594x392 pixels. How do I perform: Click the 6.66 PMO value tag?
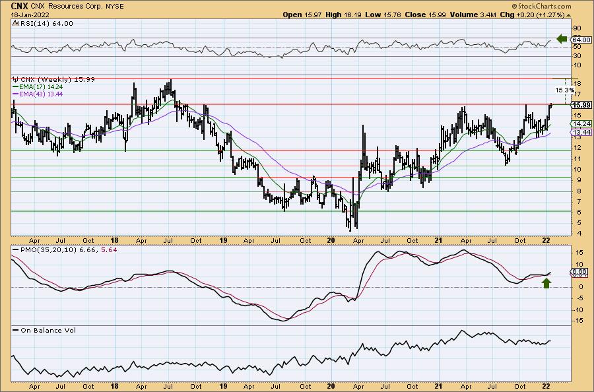coord(579,272)
